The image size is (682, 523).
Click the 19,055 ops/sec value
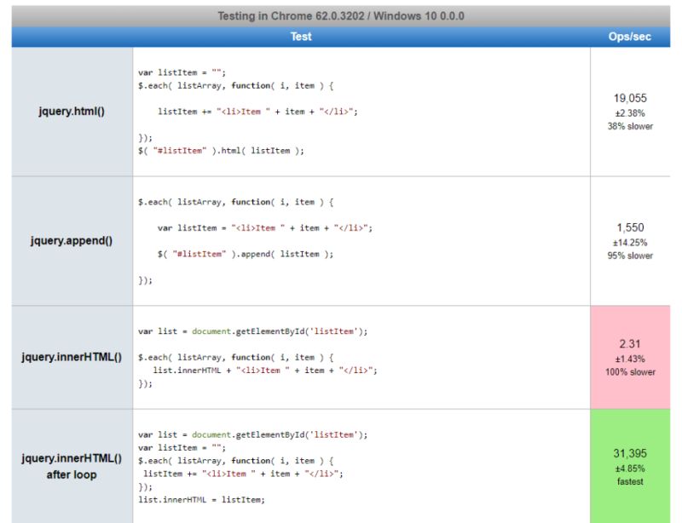pos(629,98)
